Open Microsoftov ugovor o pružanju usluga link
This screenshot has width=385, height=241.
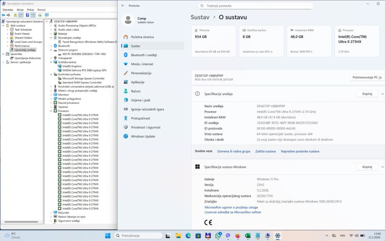coord(231,207)
